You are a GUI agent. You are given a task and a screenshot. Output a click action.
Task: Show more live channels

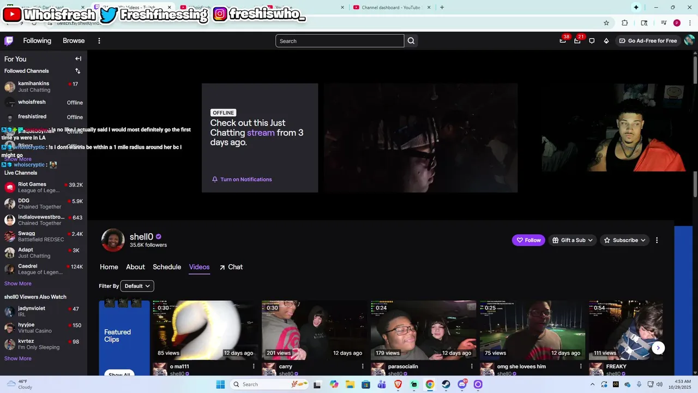pyautogui.click(x=18, y=284)
